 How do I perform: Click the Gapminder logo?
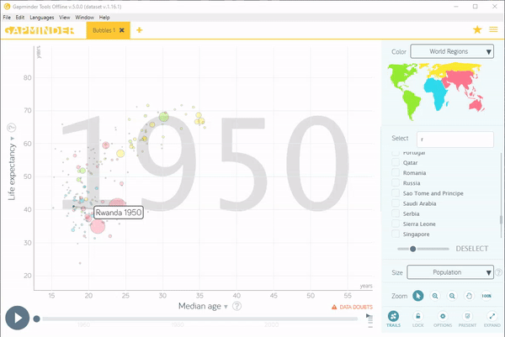40,30
